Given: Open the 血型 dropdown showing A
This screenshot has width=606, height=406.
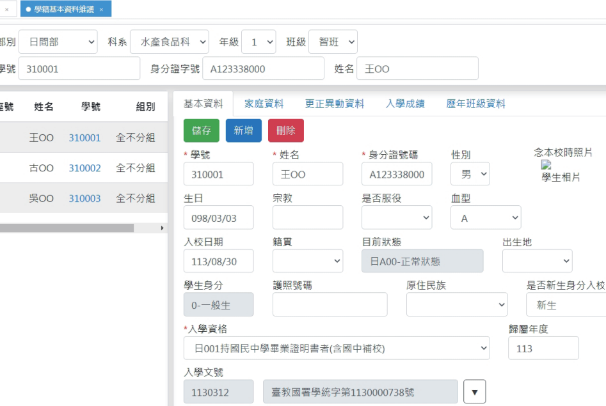Looking at the screenshot, I should 486,218.
